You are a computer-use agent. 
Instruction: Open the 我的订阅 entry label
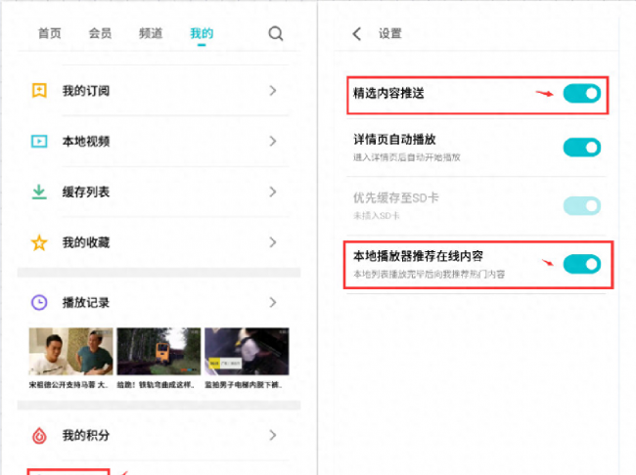click(86, 91)
